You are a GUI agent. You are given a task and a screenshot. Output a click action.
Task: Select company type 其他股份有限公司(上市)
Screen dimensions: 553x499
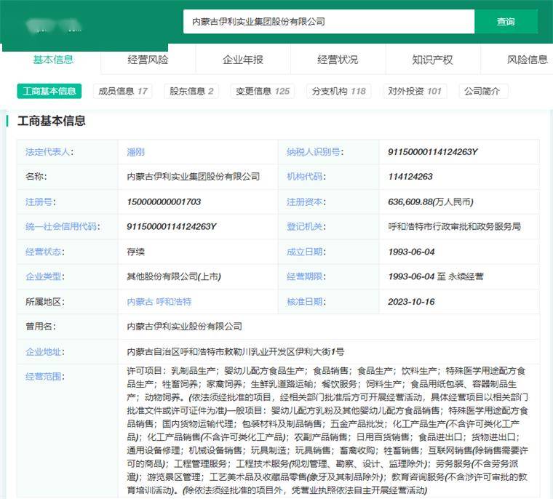point(174,276)
